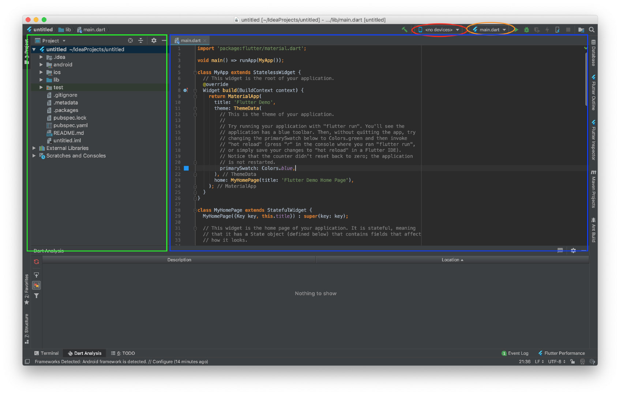Viewport: 620px width, 395px height.
Task: Click the red restart Dart Analysis icon
Action: (37, 262)
